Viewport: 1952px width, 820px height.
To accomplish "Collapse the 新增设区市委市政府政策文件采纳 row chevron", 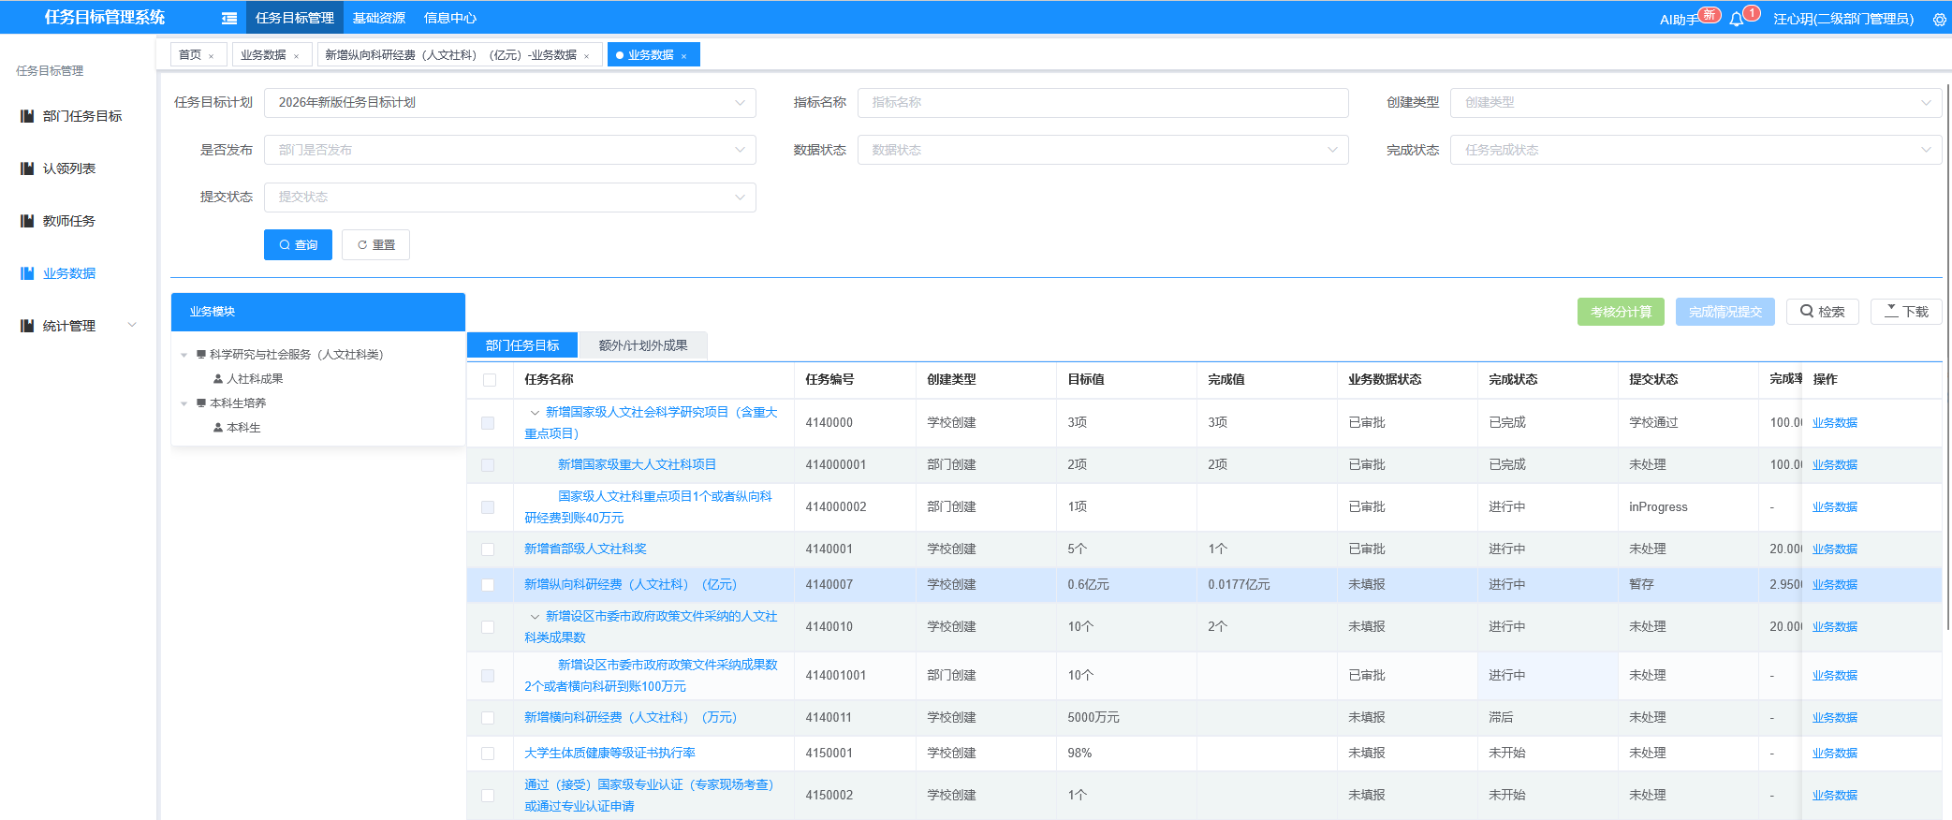I will click(535, 617).
